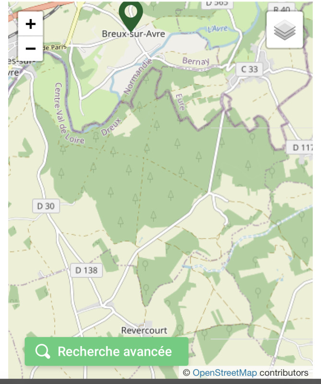This screenshot has height=384, width=321.
Task: Zoom out of the map
Action: click(x=30, y=48)
